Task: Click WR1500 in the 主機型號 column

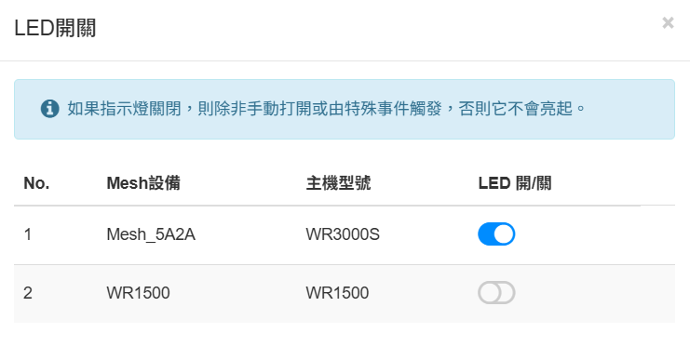Action: tap(337, 293)
